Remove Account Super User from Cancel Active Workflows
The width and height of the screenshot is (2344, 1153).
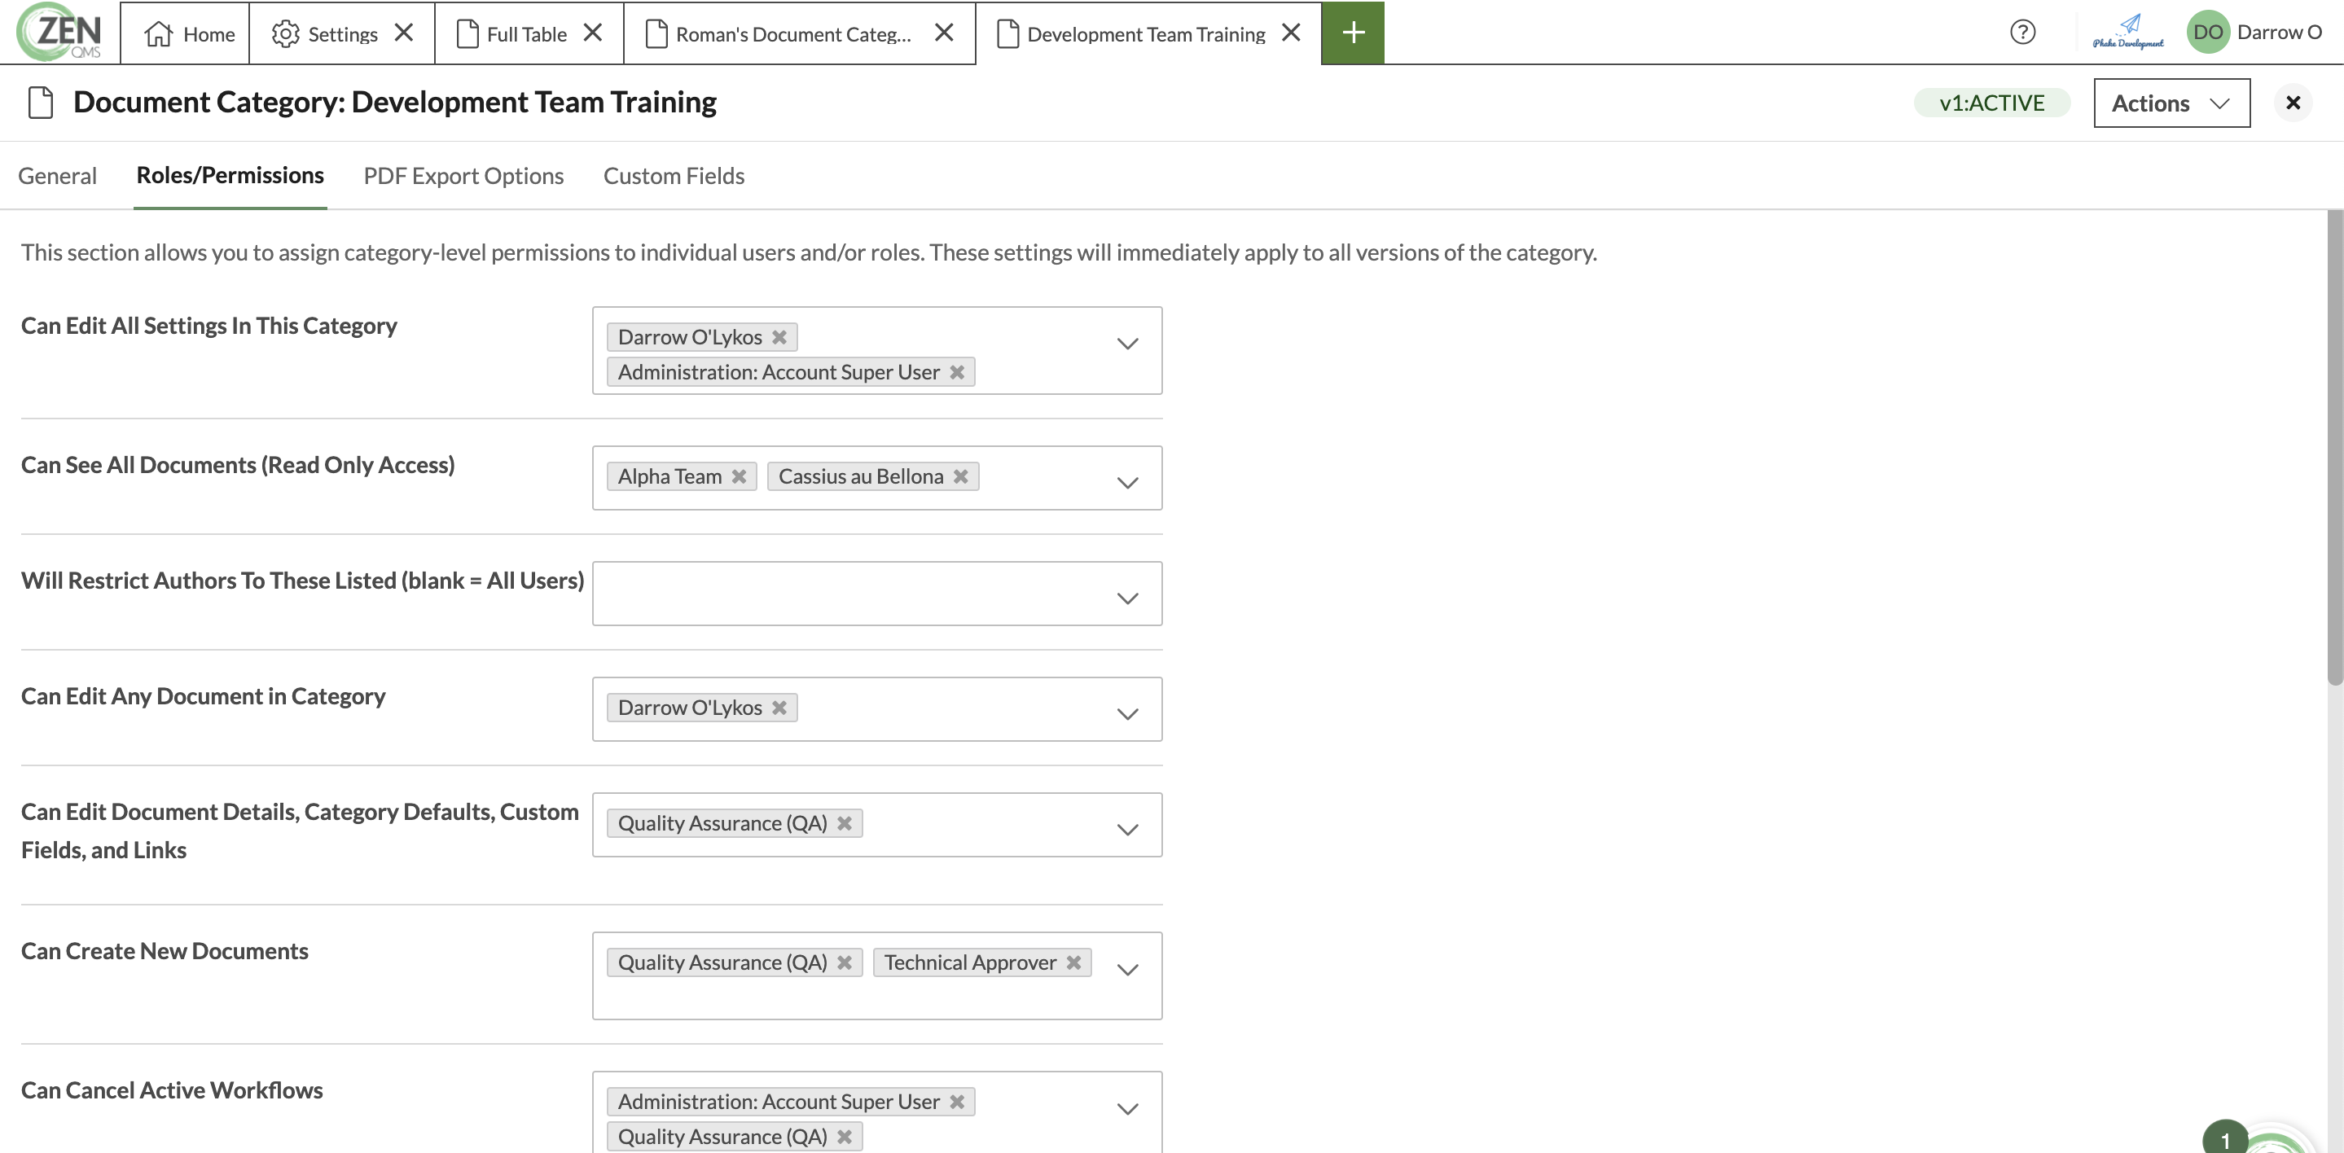point(957,1102)
